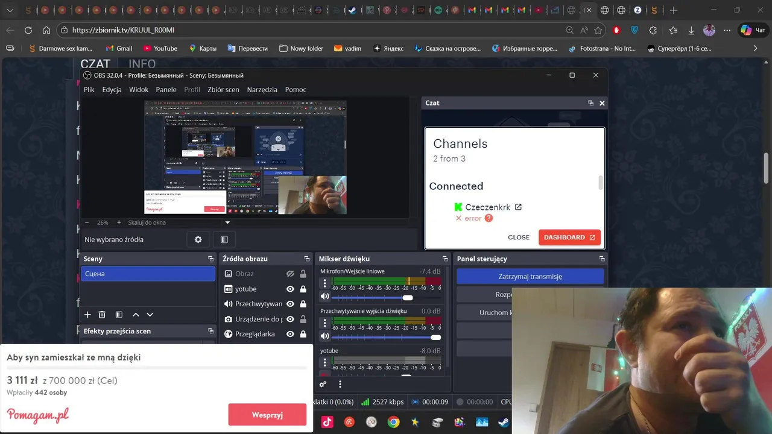Zoom in preview with plus icon
Screen dimensions: 772x434
click(119, 222)
